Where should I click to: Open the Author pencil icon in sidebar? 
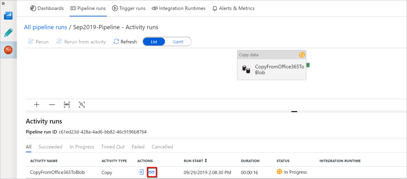click(8, 33)
